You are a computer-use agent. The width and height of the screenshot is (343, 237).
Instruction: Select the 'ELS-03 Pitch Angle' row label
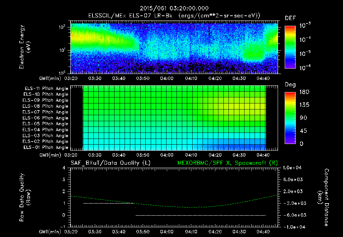(46, 136)
